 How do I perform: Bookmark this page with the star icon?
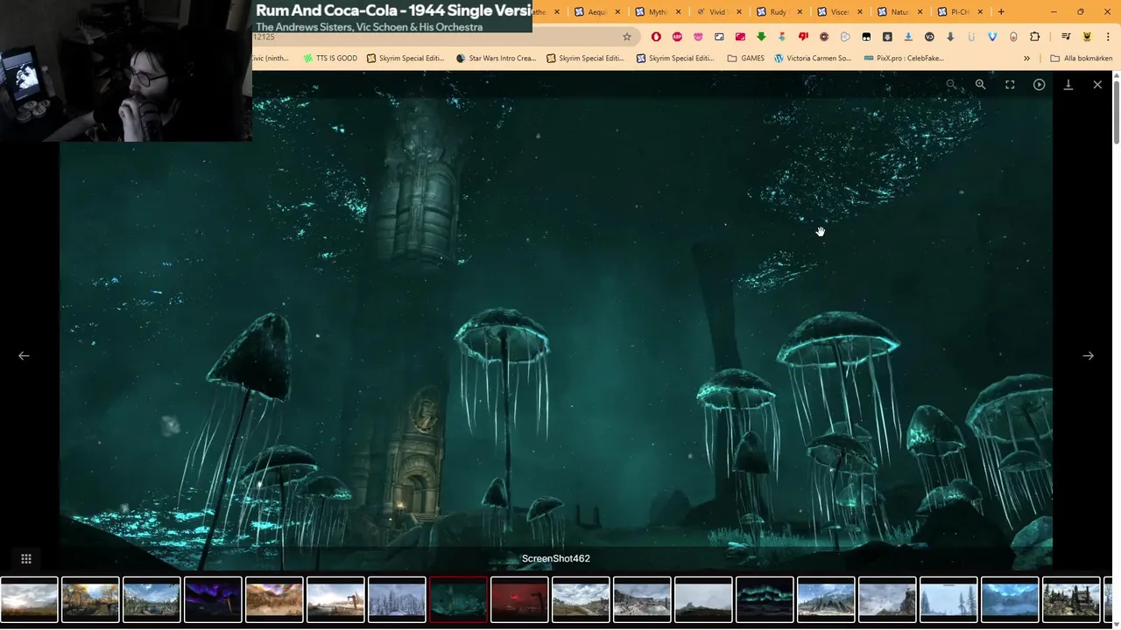pos(627,37)
